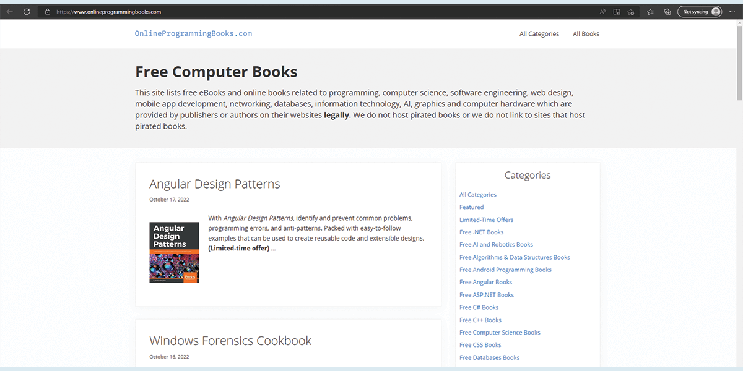Click the Angular Design Patterns cover thumbnail
Viewport: 743px width, 371px height.
click(x=174, y=252)
